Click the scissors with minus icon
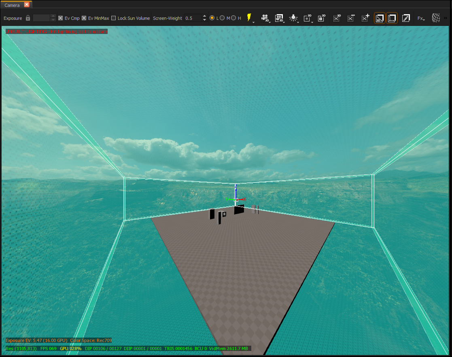This screenshot has height=357, width=452. pos(351,18)
